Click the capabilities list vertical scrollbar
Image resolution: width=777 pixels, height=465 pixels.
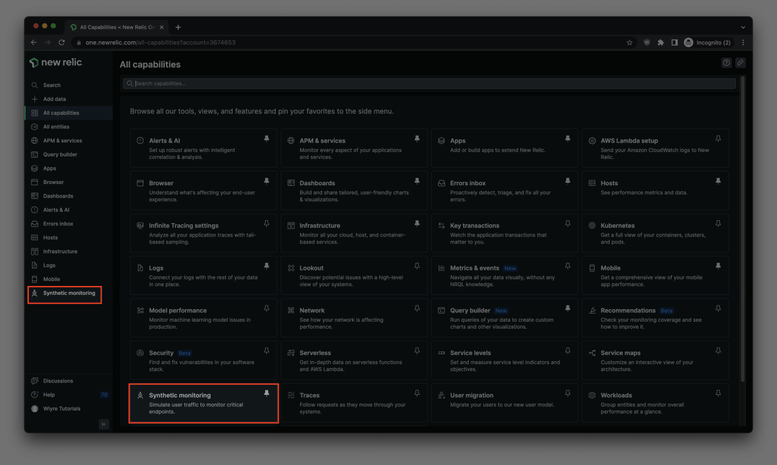[743, 228]
